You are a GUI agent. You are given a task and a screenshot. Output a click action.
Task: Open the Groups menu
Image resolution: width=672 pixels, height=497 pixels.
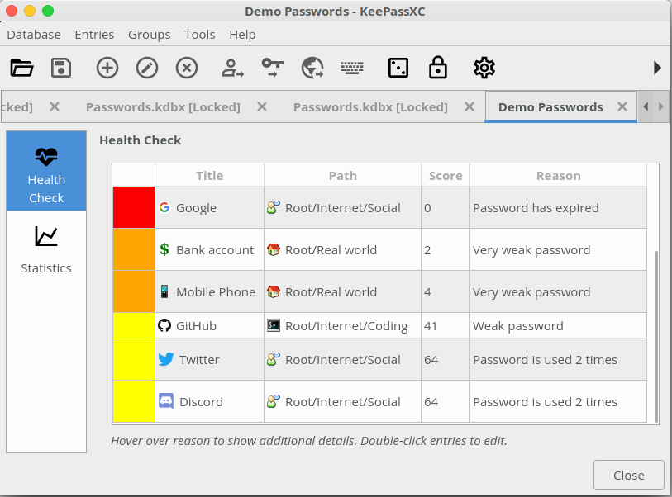pos(149,34)
